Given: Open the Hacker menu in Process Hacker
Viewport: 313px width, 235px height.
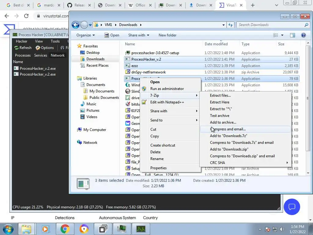Looking at the screenshot, I should click(22, 41).
